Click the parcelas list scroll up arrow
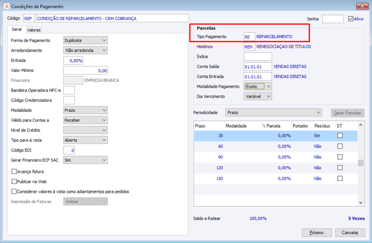 click(361, 125)
